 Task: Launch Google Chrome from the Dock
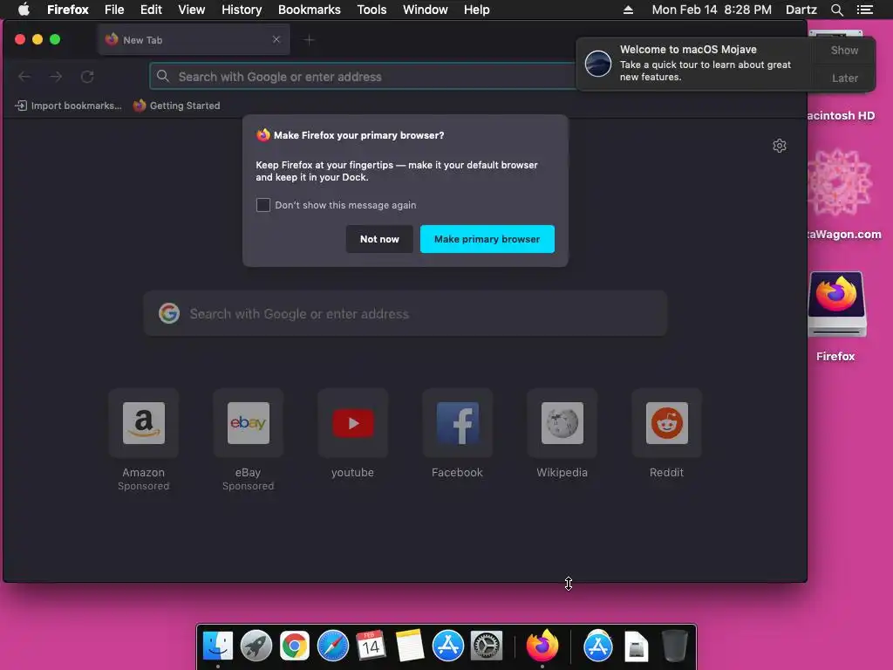click(x=295, y=646)
